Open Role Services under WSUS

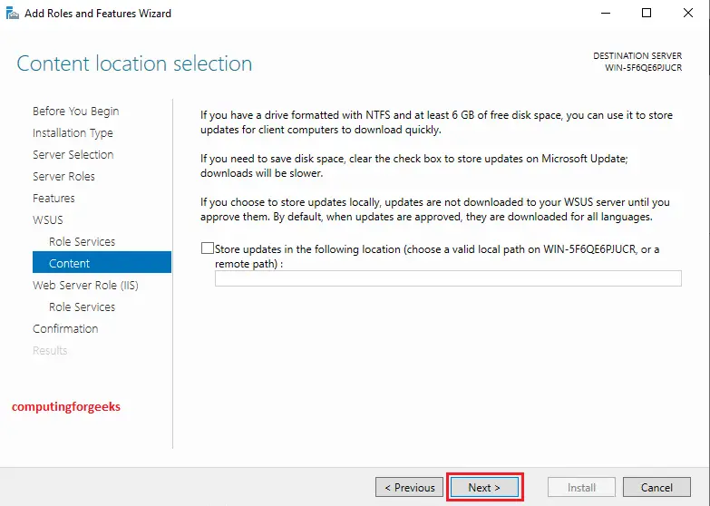tap(82, 241)
